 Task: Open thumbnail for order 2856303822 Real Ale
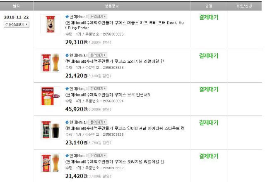click(51, 163)
